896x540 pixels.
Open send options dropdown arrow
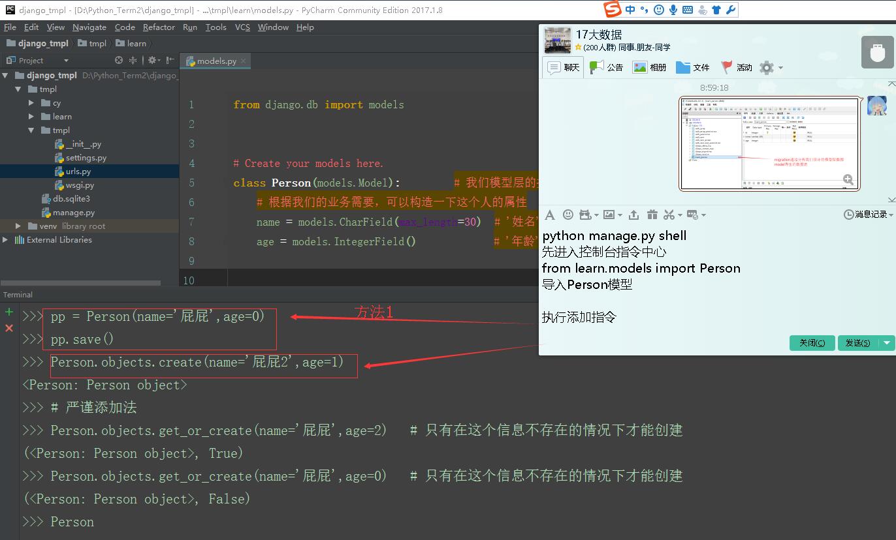pyautogui.click(x=886, y=342)
